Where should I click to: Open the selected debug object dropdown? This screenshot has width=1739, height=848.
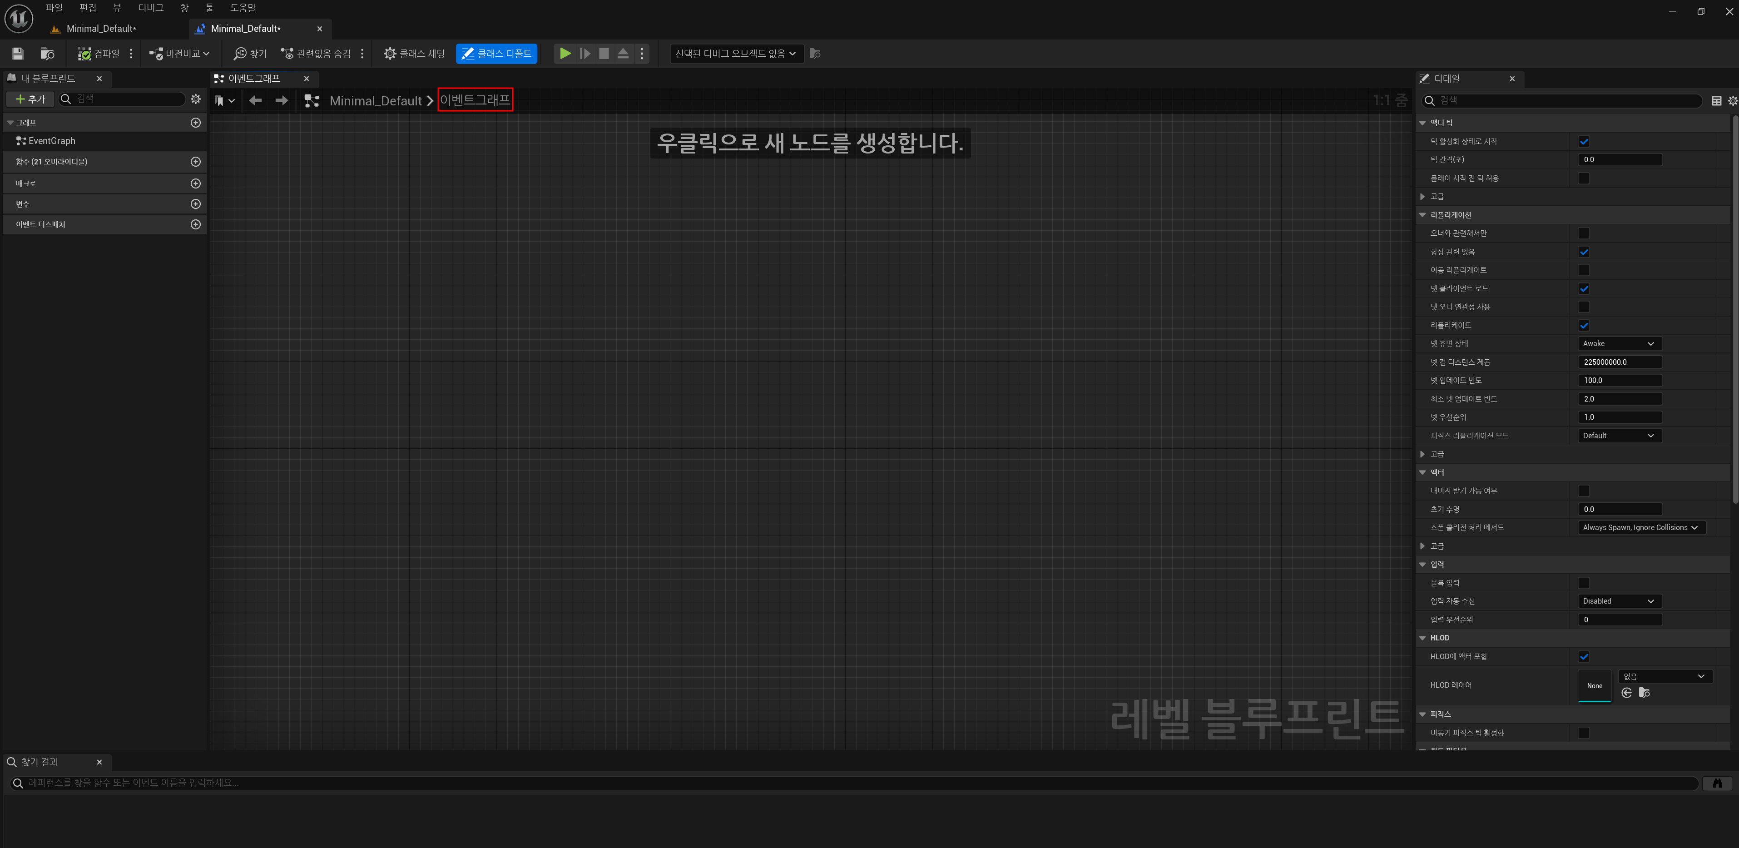(x=736, y=53)
